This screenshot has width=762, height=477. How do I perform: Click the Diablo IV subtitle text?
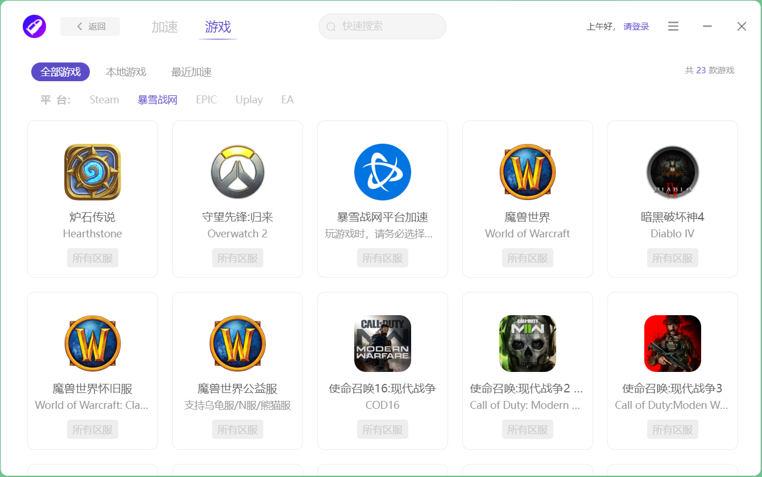pyautogui.click(x=673, y=233)
